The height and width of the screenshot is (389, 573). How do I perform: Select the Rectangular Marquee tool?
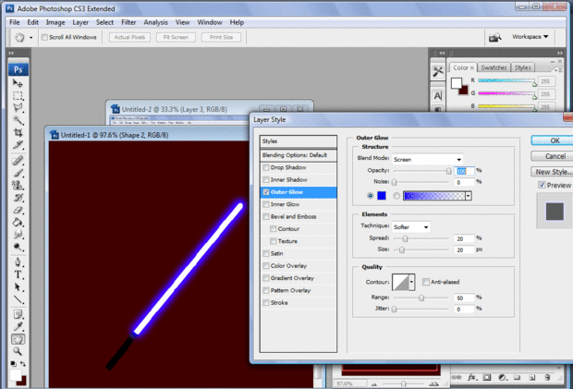pyautogui.click(x=18, y=96)
